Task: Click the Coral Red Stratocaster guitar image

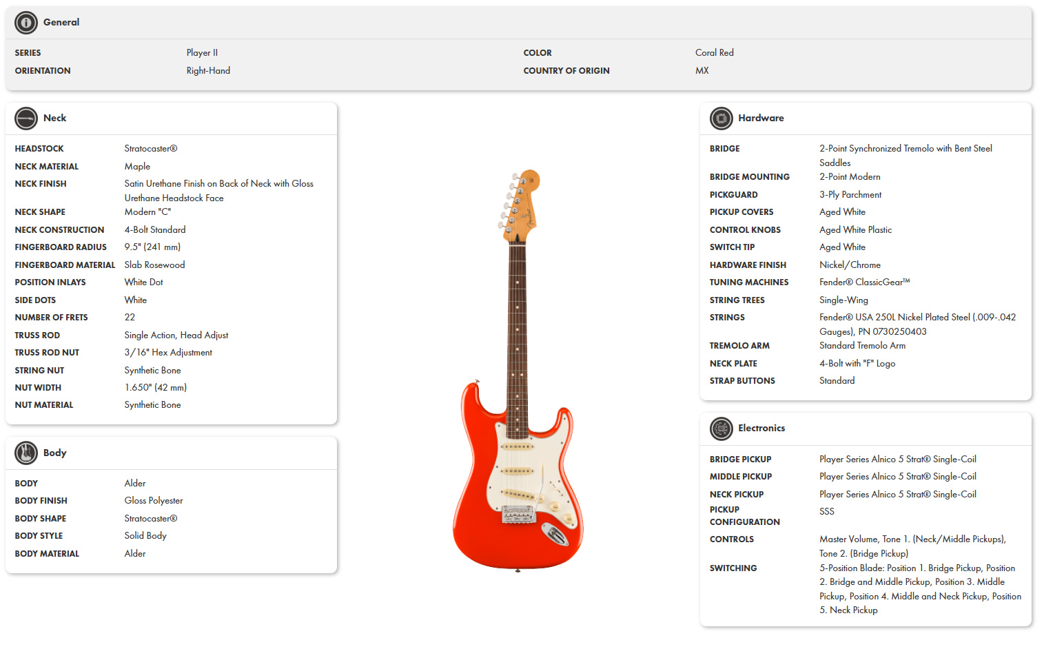Action: click(518, 371)
